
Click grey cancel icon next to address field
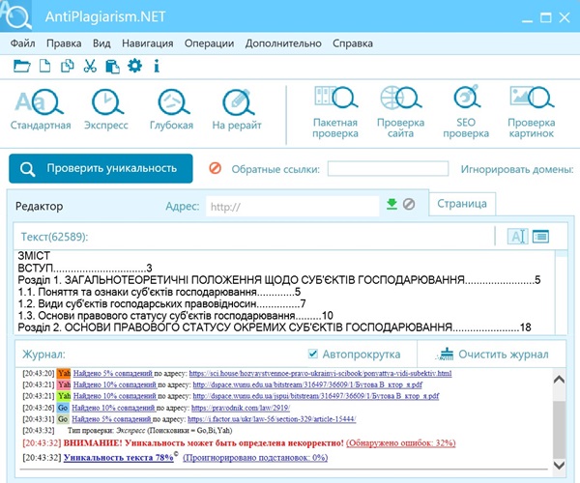tap(409, 204)
